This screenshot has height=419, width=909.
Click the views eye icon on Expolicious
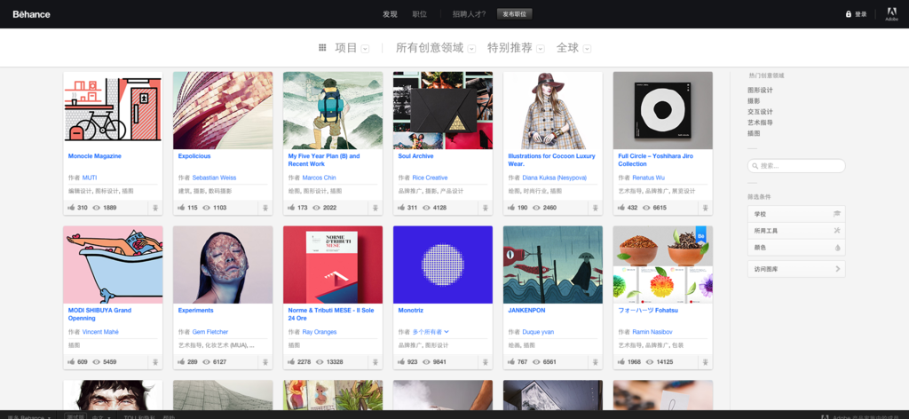206,208
